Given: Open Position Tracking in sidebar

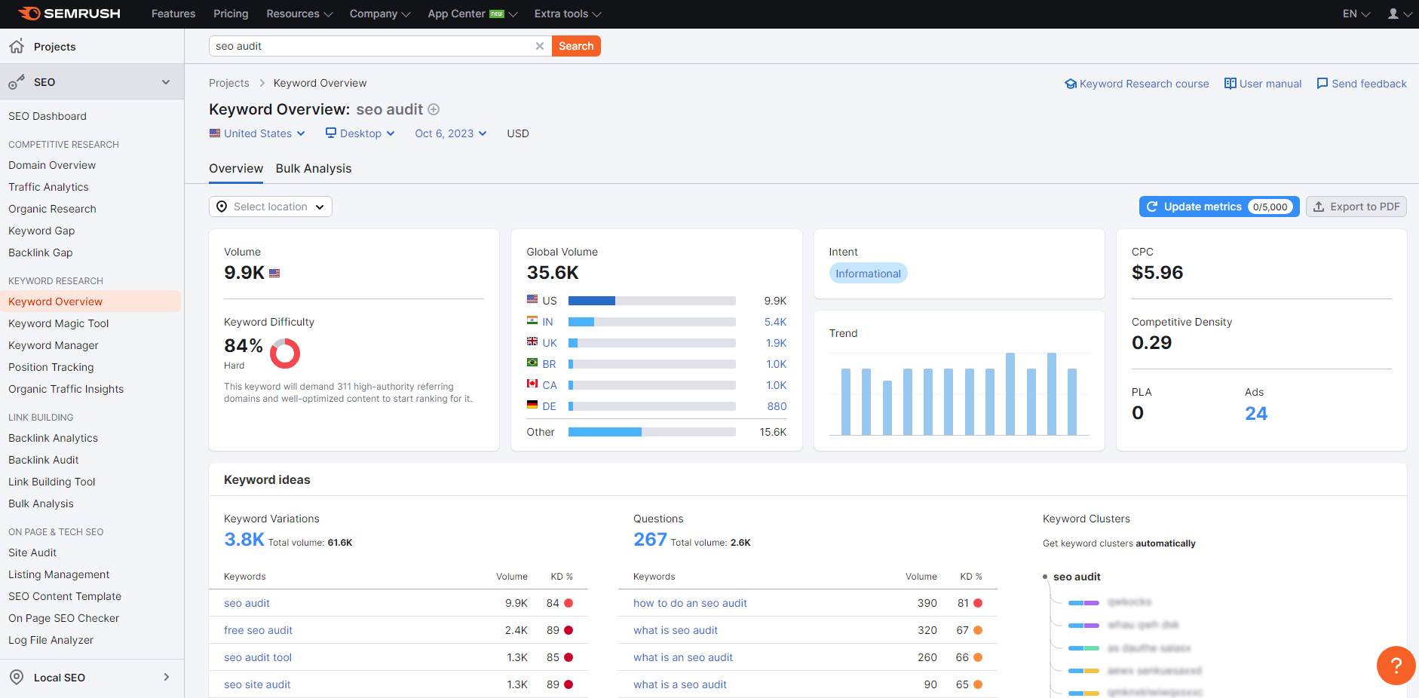Looking at the screenshot, I should click(51, 367).
